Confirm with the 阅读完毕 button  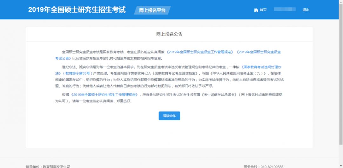(x=169, y=116)
